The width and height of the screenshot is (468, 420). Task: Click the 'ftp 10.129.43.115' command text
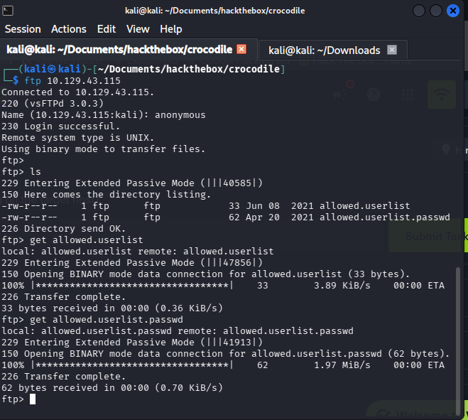point(72,80)
